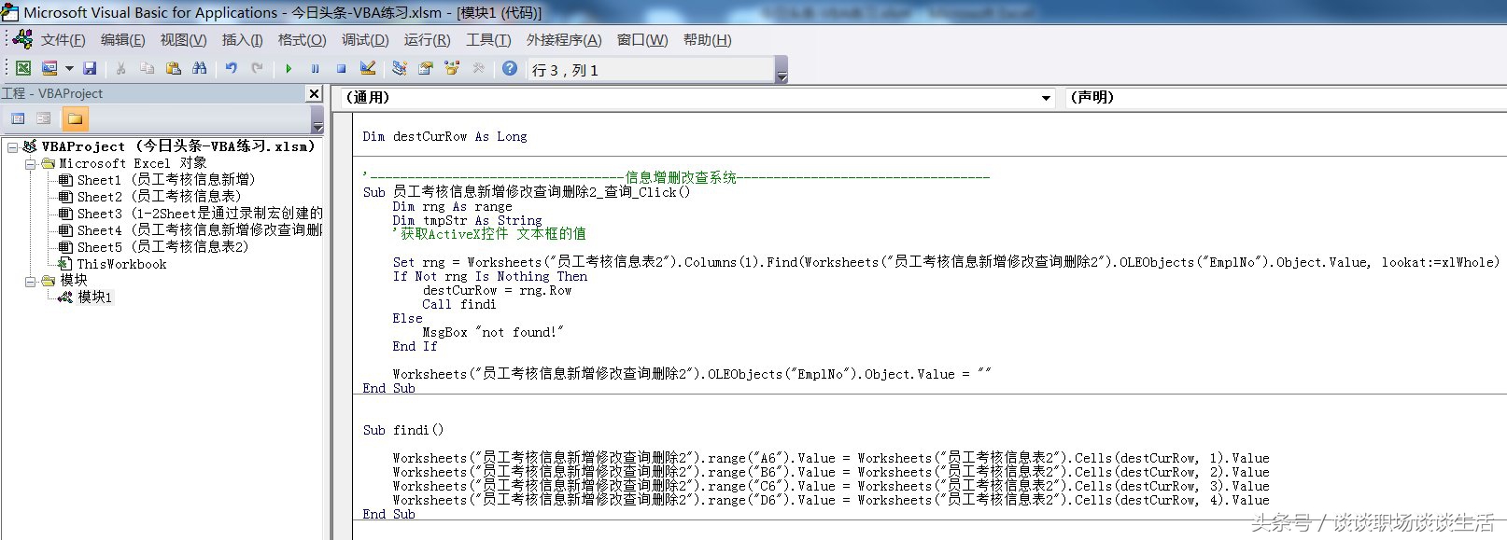
Task: Open the 帮助(H) menu
Action: point(707,39)
